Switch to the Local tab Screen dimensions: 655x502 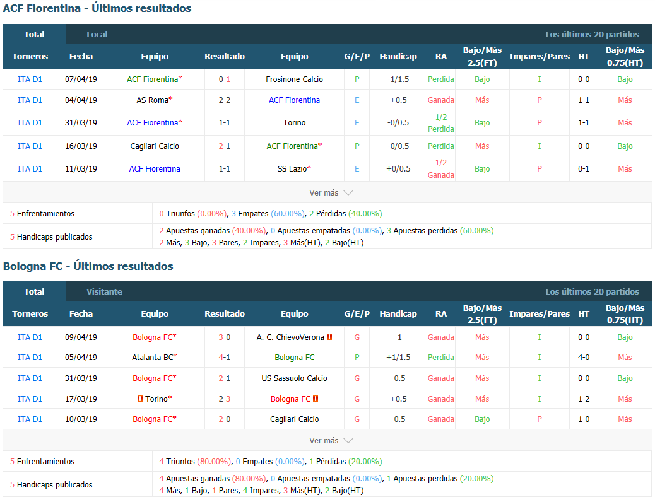(x=97, y=34)
